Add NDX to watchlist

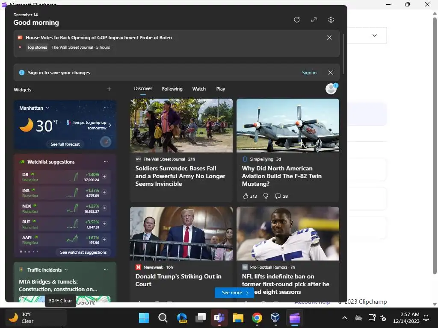pos(104,208)
